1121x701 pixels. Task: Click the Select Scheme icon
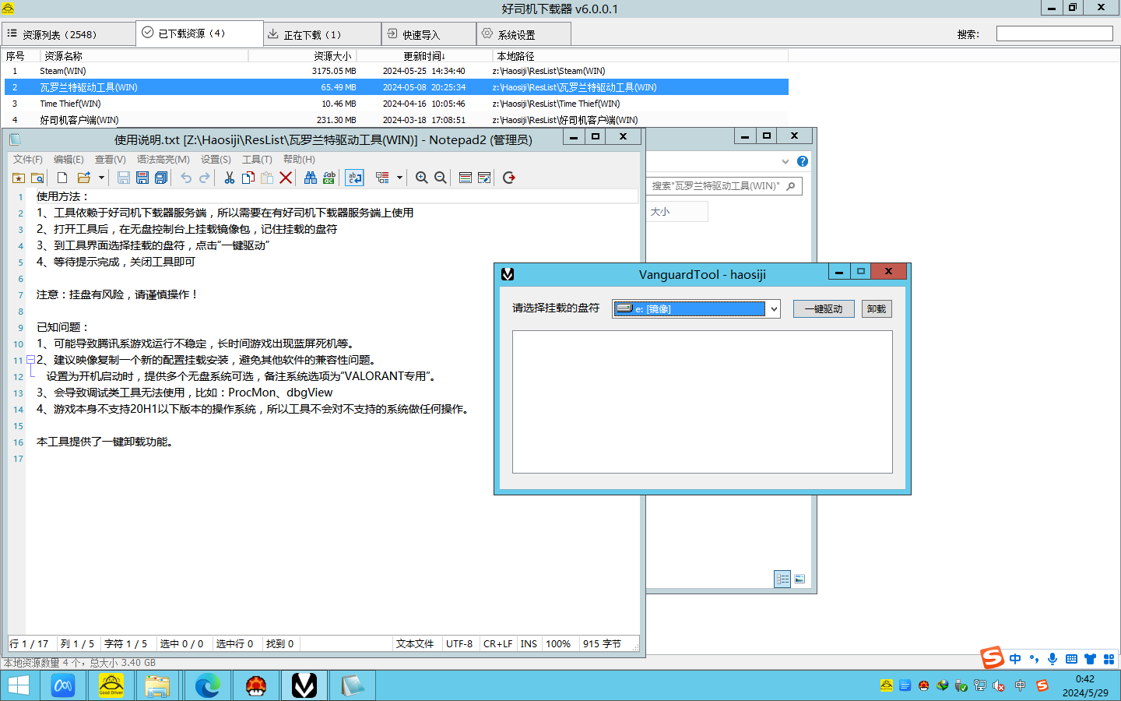[x=466, y=178]
